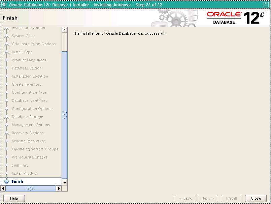Select the Operating System Groups step
This screenshot has width=271, height=204.
(35, 149)
